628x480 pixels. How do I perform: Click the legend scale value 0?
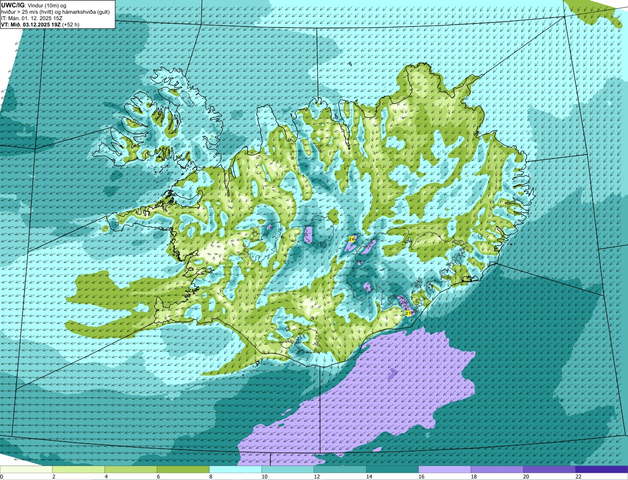tap(1, 477)
